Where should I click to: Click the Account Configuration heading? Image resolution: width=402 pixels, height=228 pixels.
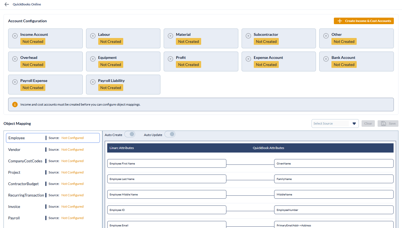(x=27, y=21)
